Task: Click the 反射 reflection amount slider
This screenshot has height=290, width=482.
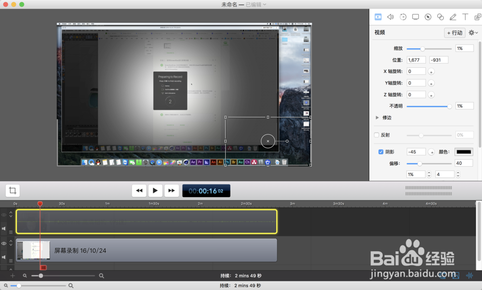Action: pos(429,135)
